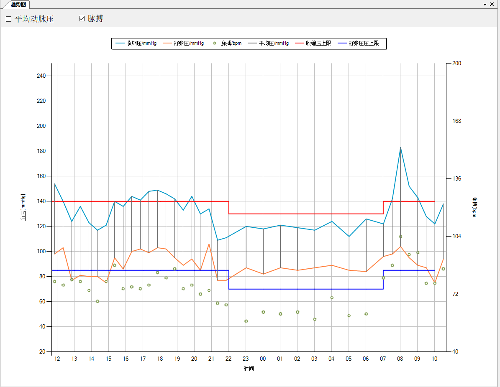Click the highest pulse marker near 08

pos(400,237)
